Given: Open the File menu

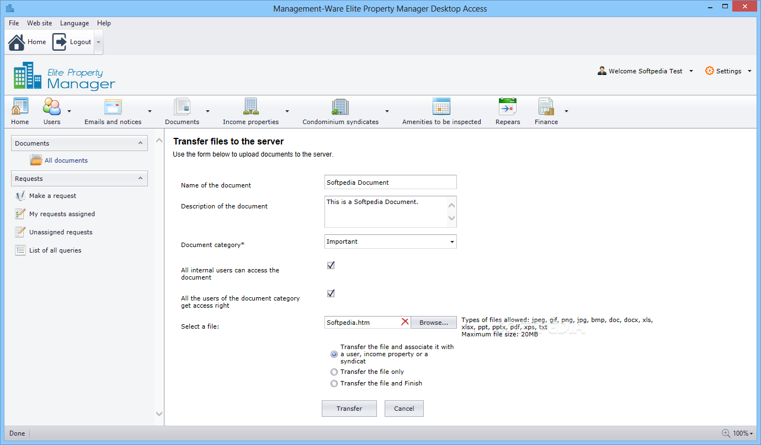Looking at the screenshot, I should pos(14,23).
